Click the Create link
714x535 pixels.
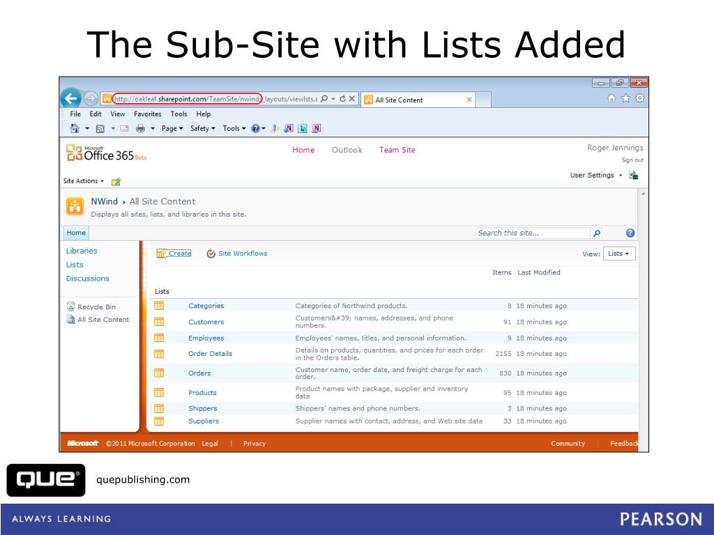180,254
